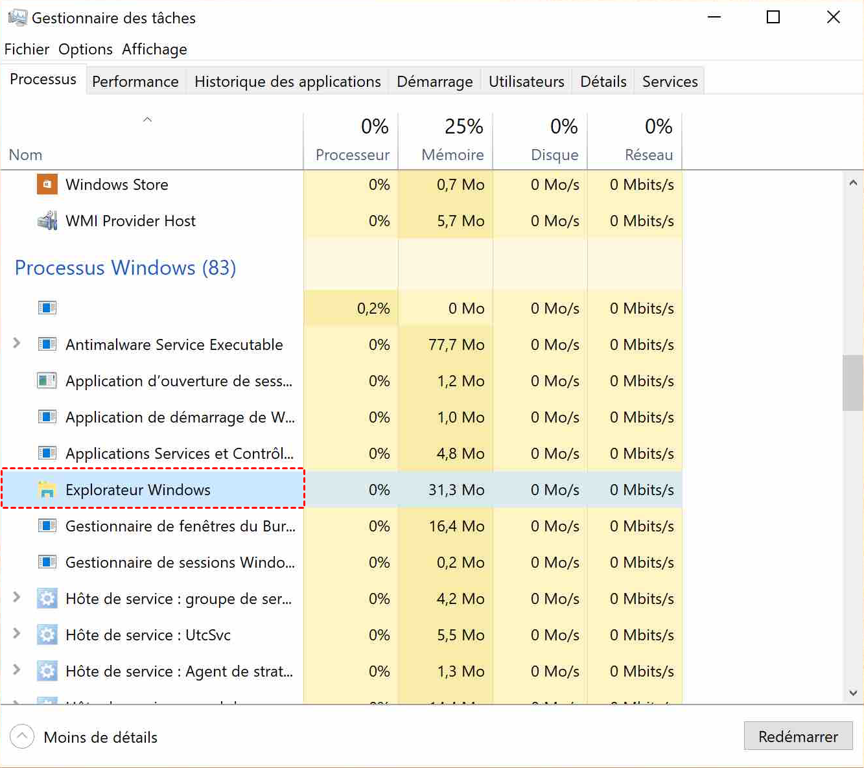Click the Task Manager title bar icon

18,17
